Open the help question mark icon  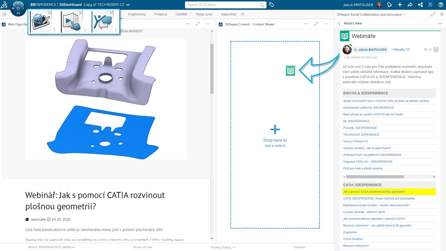coord(441,5)
